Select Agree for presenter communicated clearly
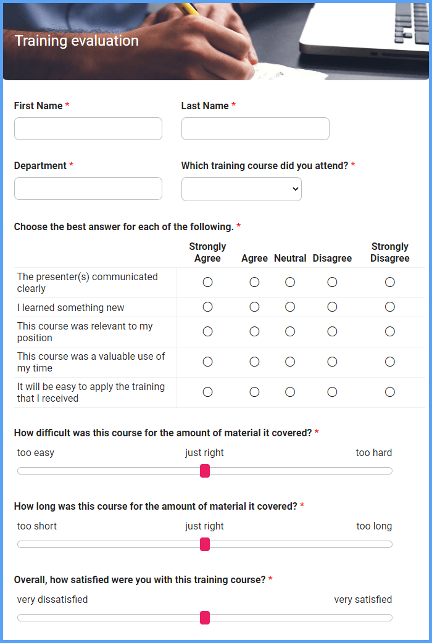Viewport: 432px width, 643px height. [254, 282]
